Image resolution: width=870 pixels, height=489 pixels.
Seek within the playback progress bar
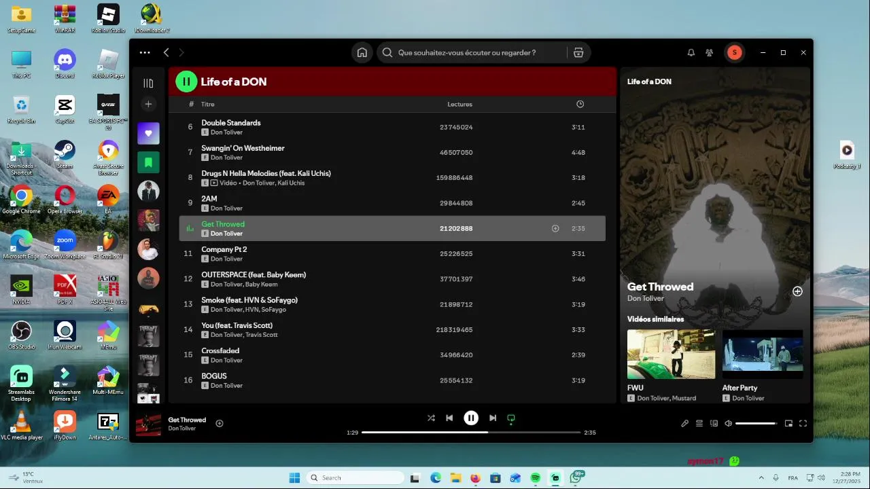471,432
